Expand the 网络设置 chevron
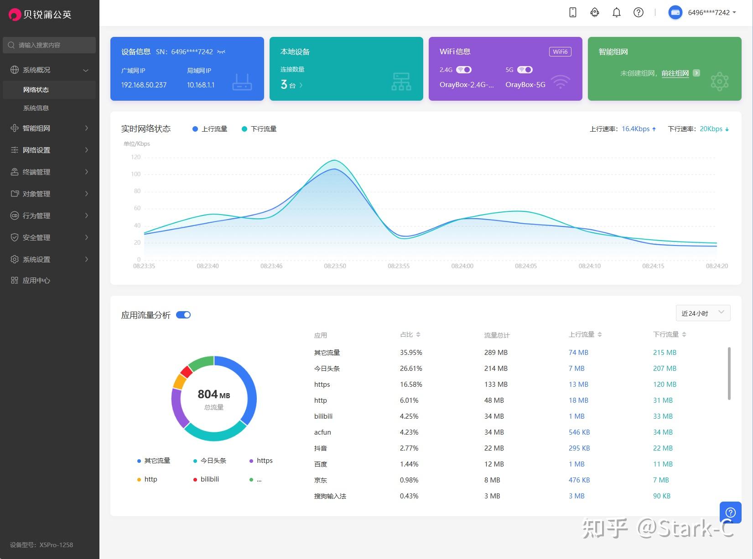The height and width of the screenshot is (559, 753). tap(87, 150)
